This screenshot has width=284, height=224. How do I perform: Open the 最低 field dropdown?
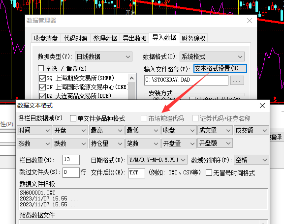click(143, 130)
